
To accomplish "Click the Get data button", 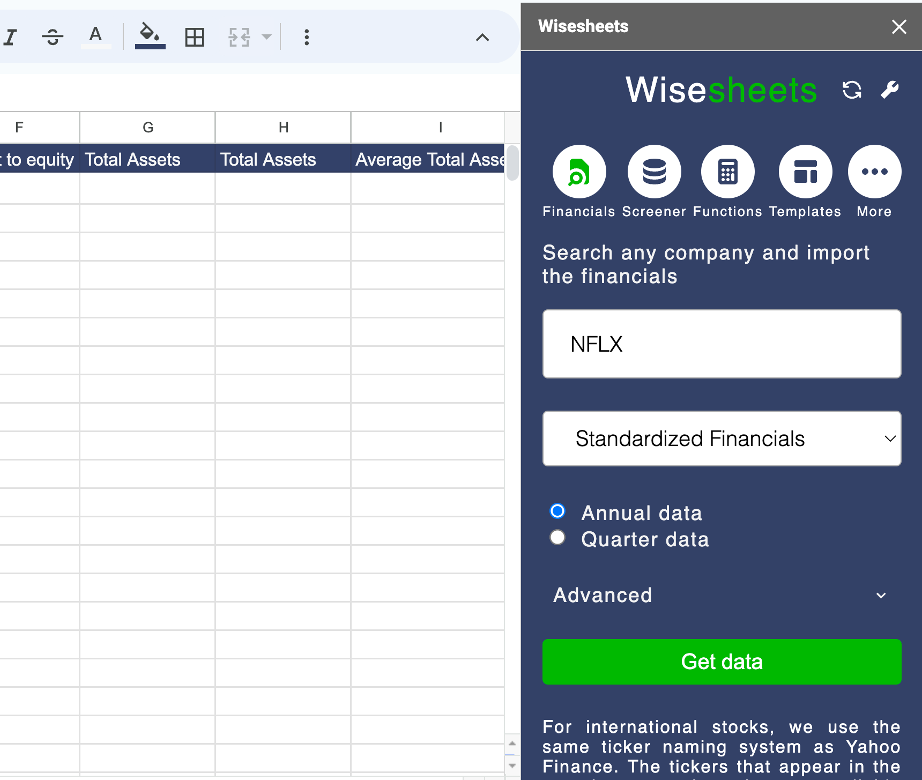I will click(722, 662).
